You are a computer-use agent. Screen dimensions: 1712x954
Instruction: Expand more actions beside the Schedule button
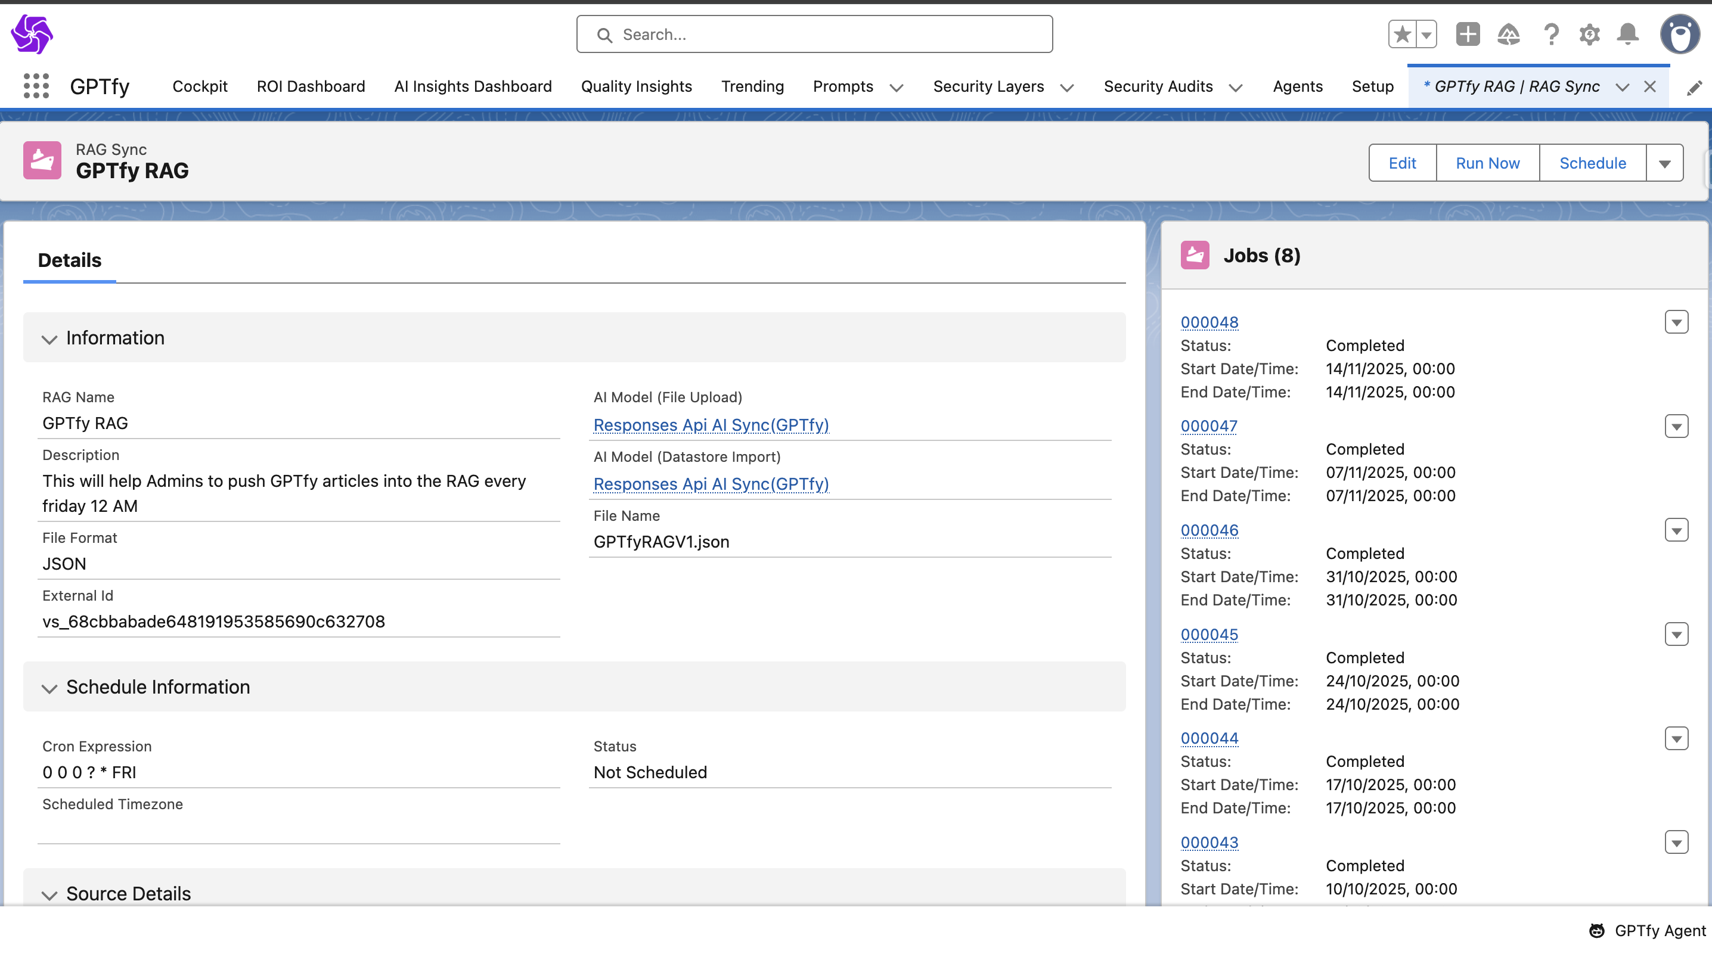1664,163
